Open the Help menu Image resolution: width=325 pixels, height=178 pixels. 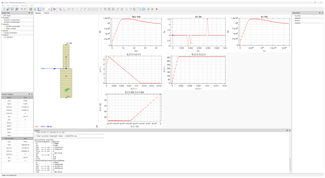(32, 5)
